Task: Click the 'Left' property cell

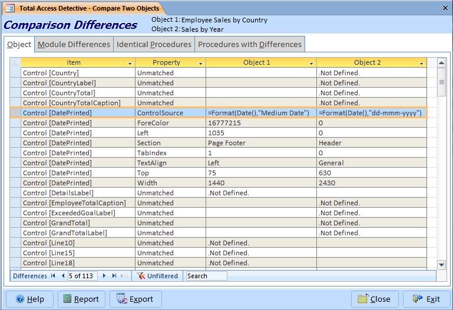Action: [x=170, y=133]
